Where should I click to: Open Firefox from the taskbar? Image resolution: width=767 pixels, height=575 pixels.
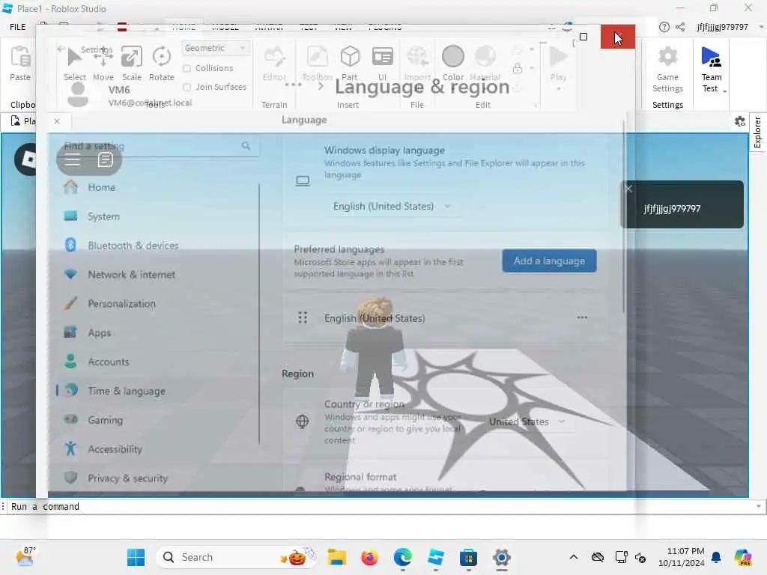(x=370, y=557)
